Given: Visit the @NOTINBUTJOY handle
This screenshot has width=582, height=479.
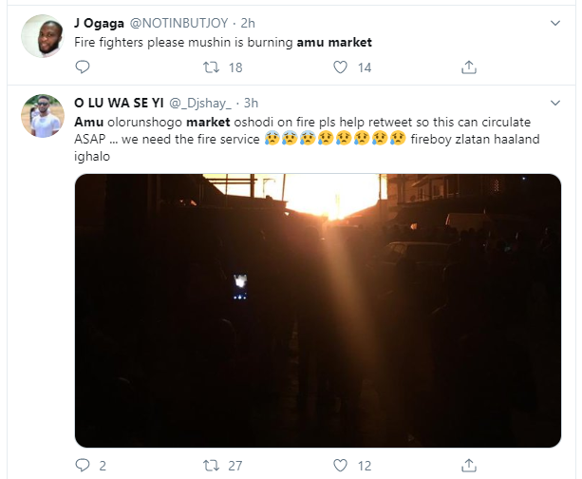Looking at the screenshot, I should pyautogui.click(x=178, y=23).
